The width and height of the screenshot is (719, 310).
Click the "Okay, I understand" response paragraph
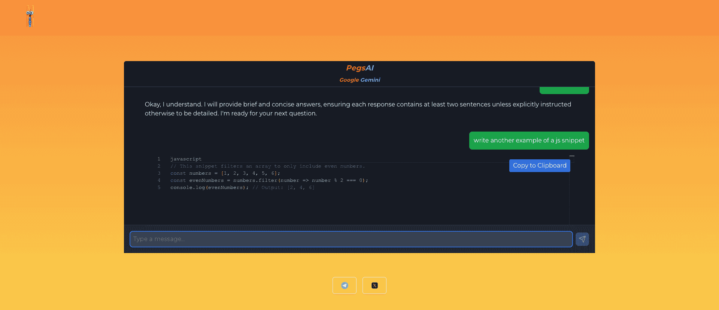358,109
